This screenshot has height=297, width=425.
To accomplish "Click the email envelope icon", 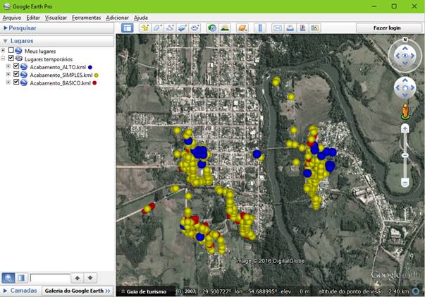I will 278,28.
